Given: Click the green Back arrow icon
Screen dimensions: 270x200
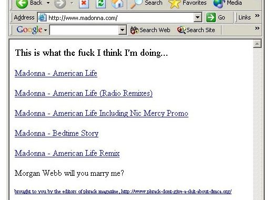Looking at the screenshot, I should [x=22, y=4].
